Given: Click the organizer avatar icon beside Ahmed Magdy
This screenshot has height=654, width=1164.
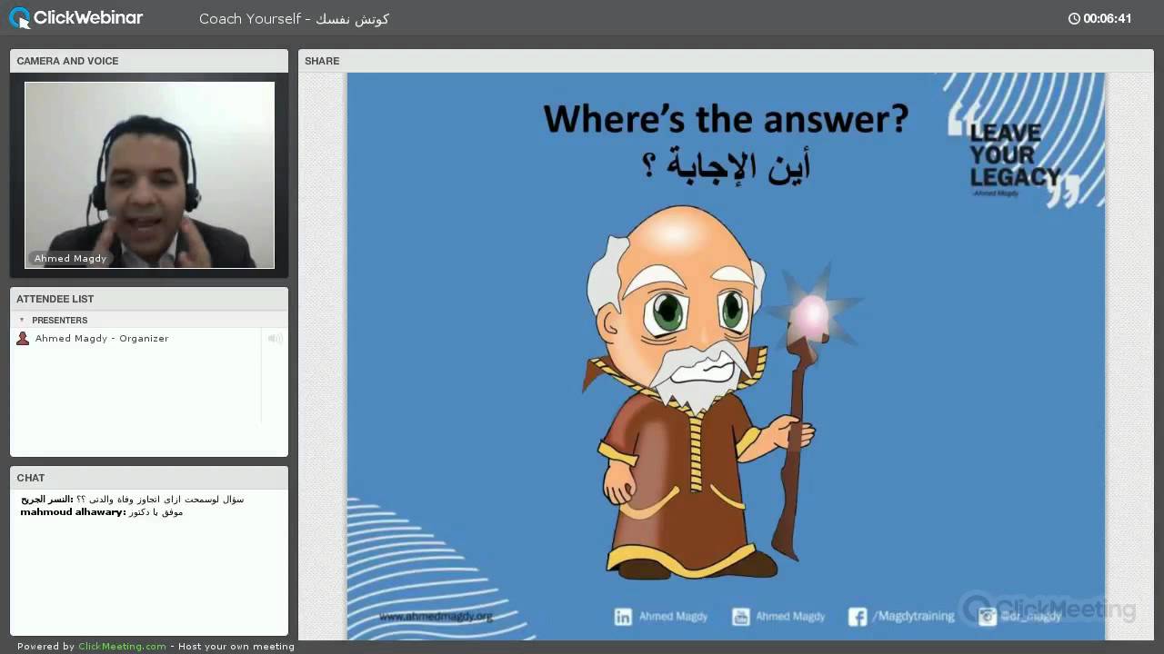Looking at the screenshot, I should (x=23, y=338).
